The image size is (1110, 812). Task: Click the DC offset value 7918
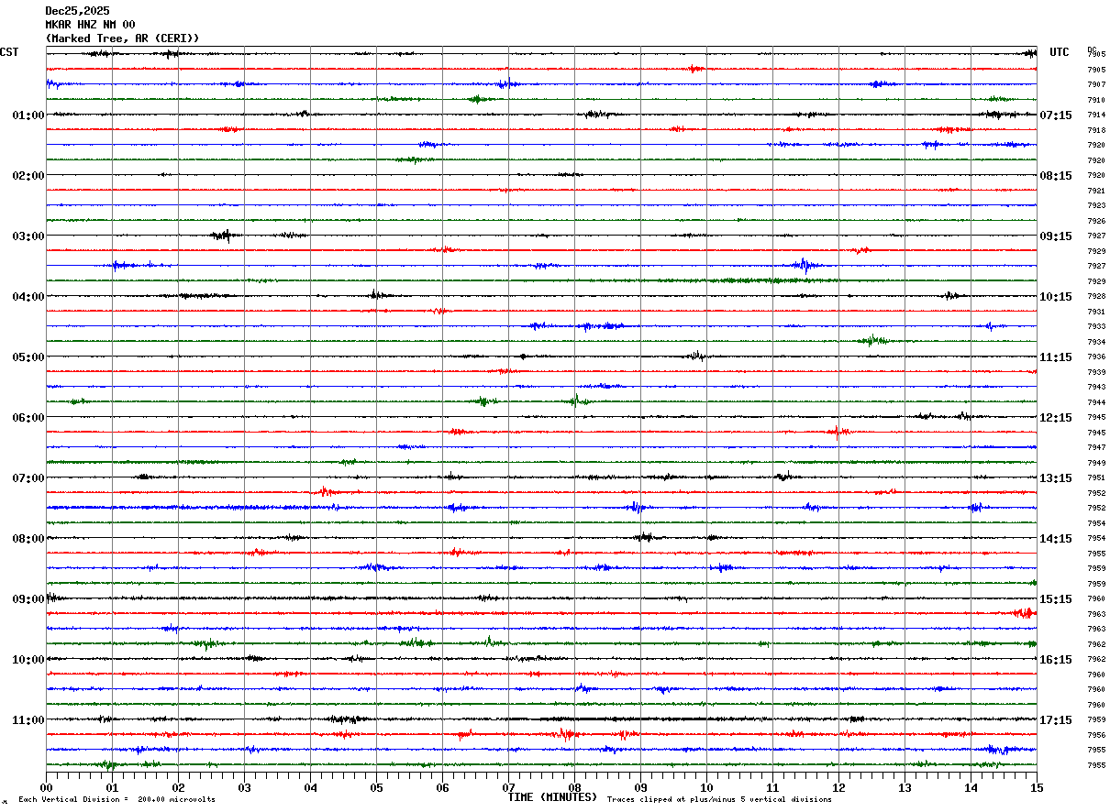point(1096,130)
